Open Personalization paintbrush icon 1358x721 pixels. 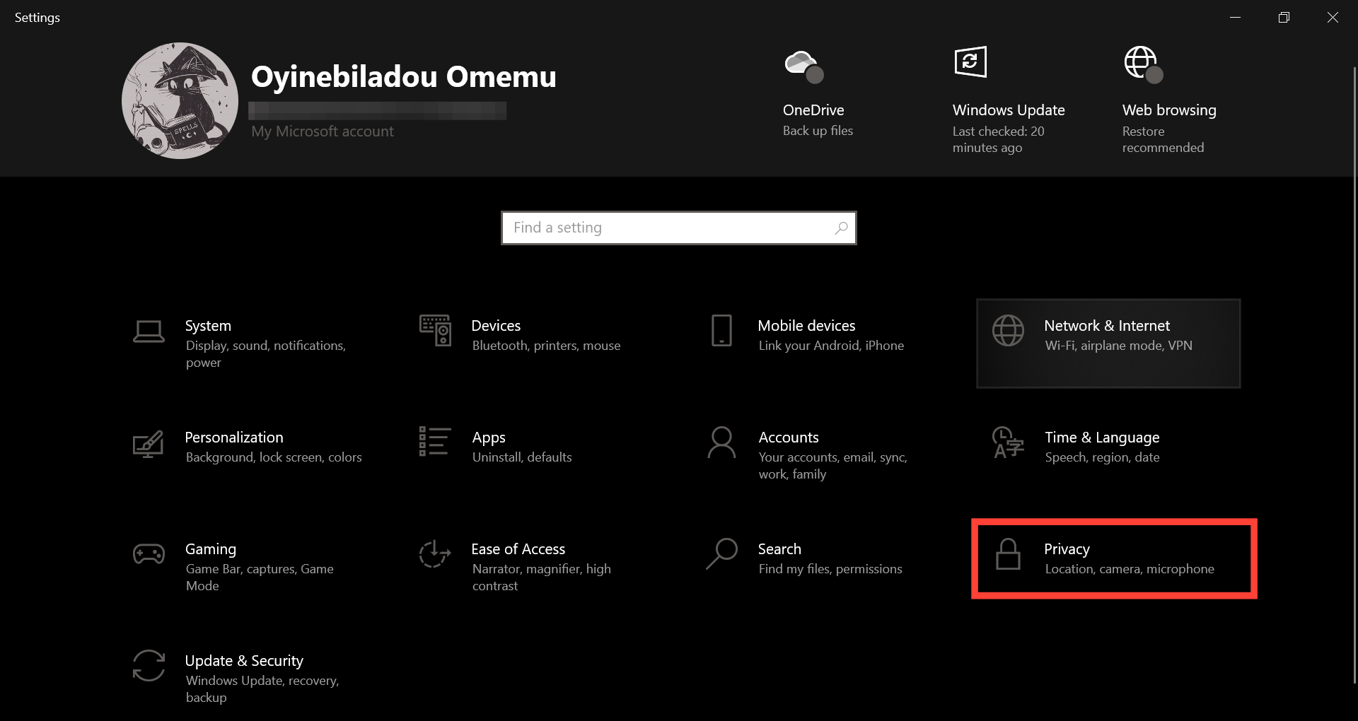click(149, 444)
